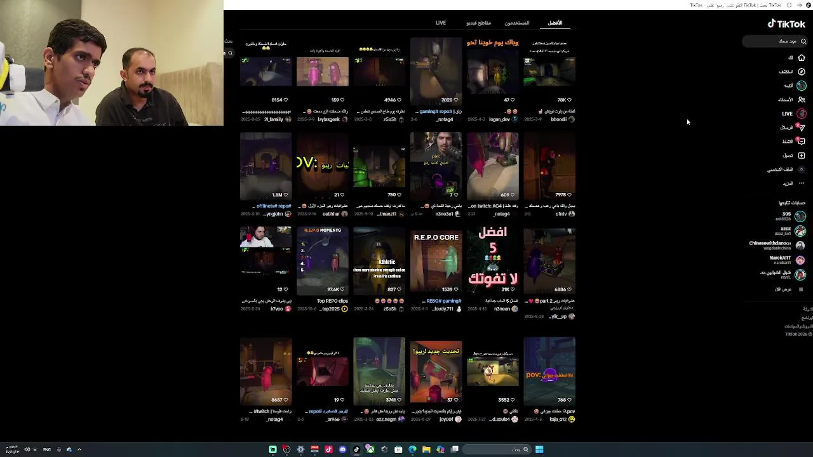Viewport: 813px width, 457px height.
Task: Open the LIVE sidebar item
Action: click(x=794, y=114)
